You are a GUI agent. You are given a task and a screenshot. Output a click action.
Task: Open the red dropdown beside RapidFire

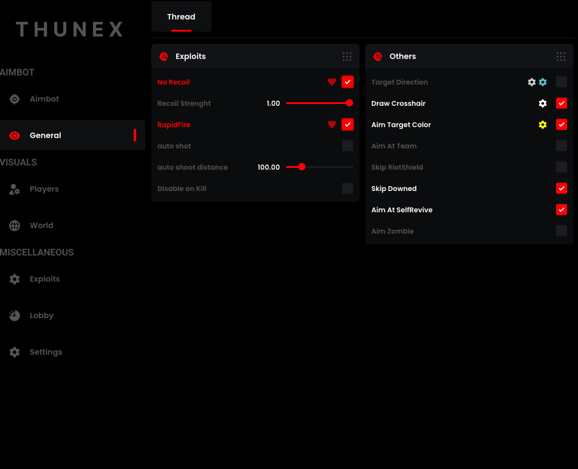point(331,124)
